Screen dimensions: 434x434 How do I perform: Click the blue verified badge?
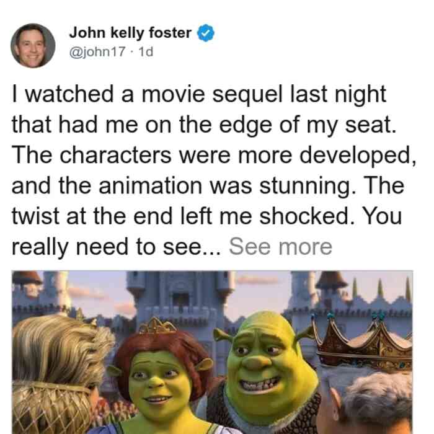coord(205,33)
